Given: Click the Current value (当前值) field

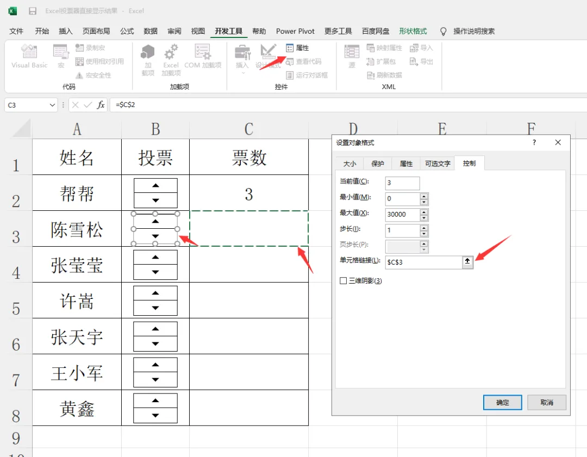Looking at the screenshot, I should [402, 183].
